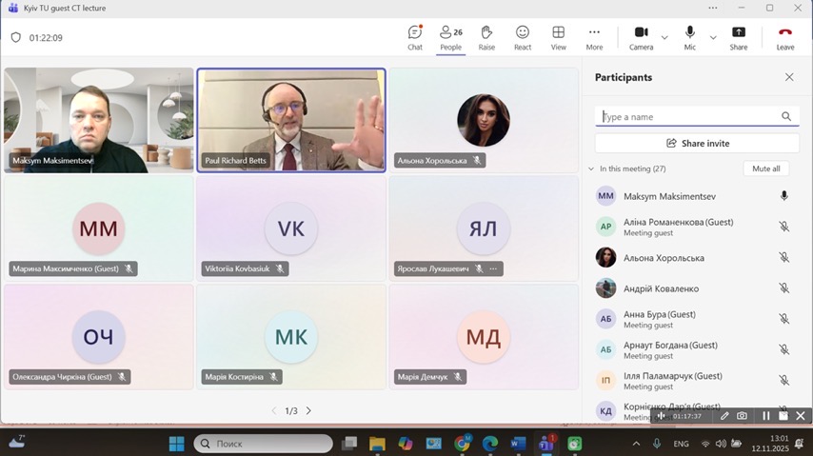Go to next page of participant tiles
Viewport: 813px width, 456px height.
coord(308,411)
